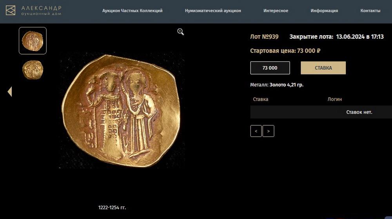Click the magnifier zoom icon above coin
The width and height of the screenshot is (392, 219).
[180, 32]
